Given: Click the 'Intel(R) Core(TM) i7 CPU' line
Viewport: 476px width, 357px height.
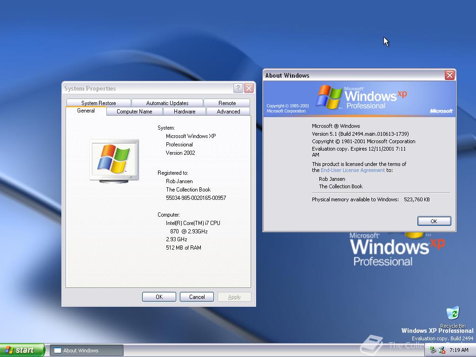Looking at the screenshot, I should pos(193,223).
